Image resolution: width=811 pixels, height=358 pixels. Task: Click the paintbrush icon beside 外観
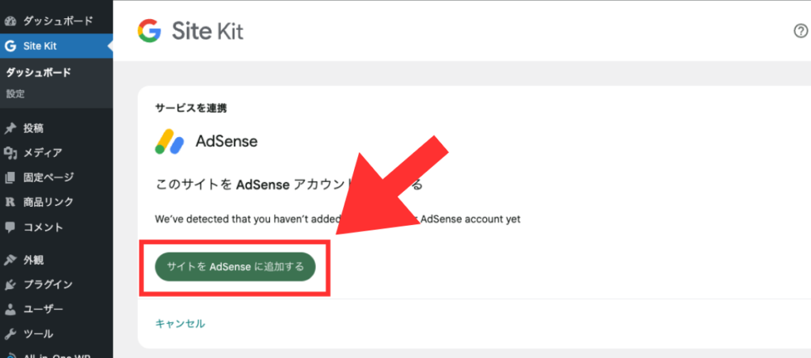(10, 260)
